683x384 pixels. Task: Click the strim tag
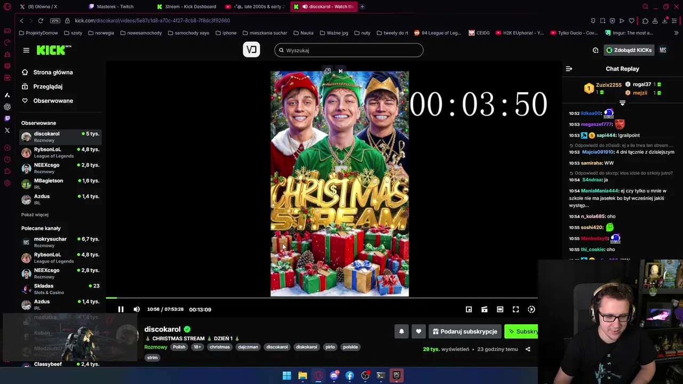click(152, 357)
